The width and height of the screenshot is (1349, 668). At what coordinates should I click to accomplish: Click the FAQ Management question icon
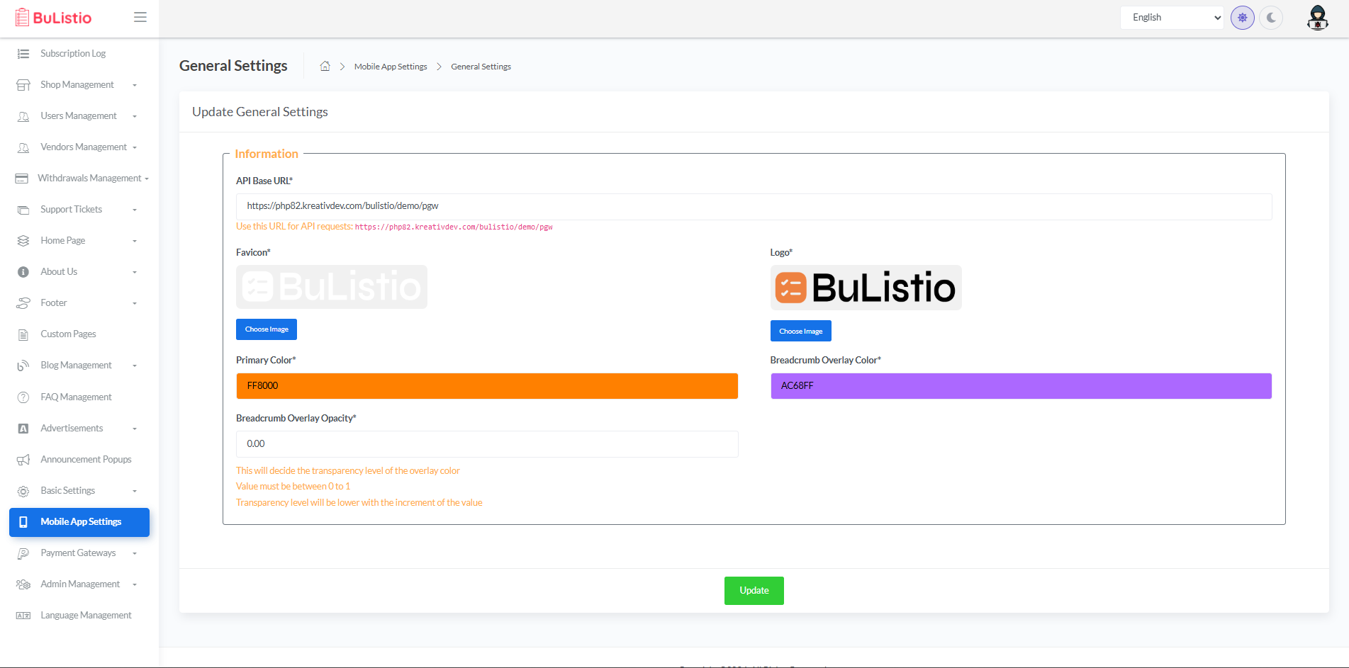(23, 397)
